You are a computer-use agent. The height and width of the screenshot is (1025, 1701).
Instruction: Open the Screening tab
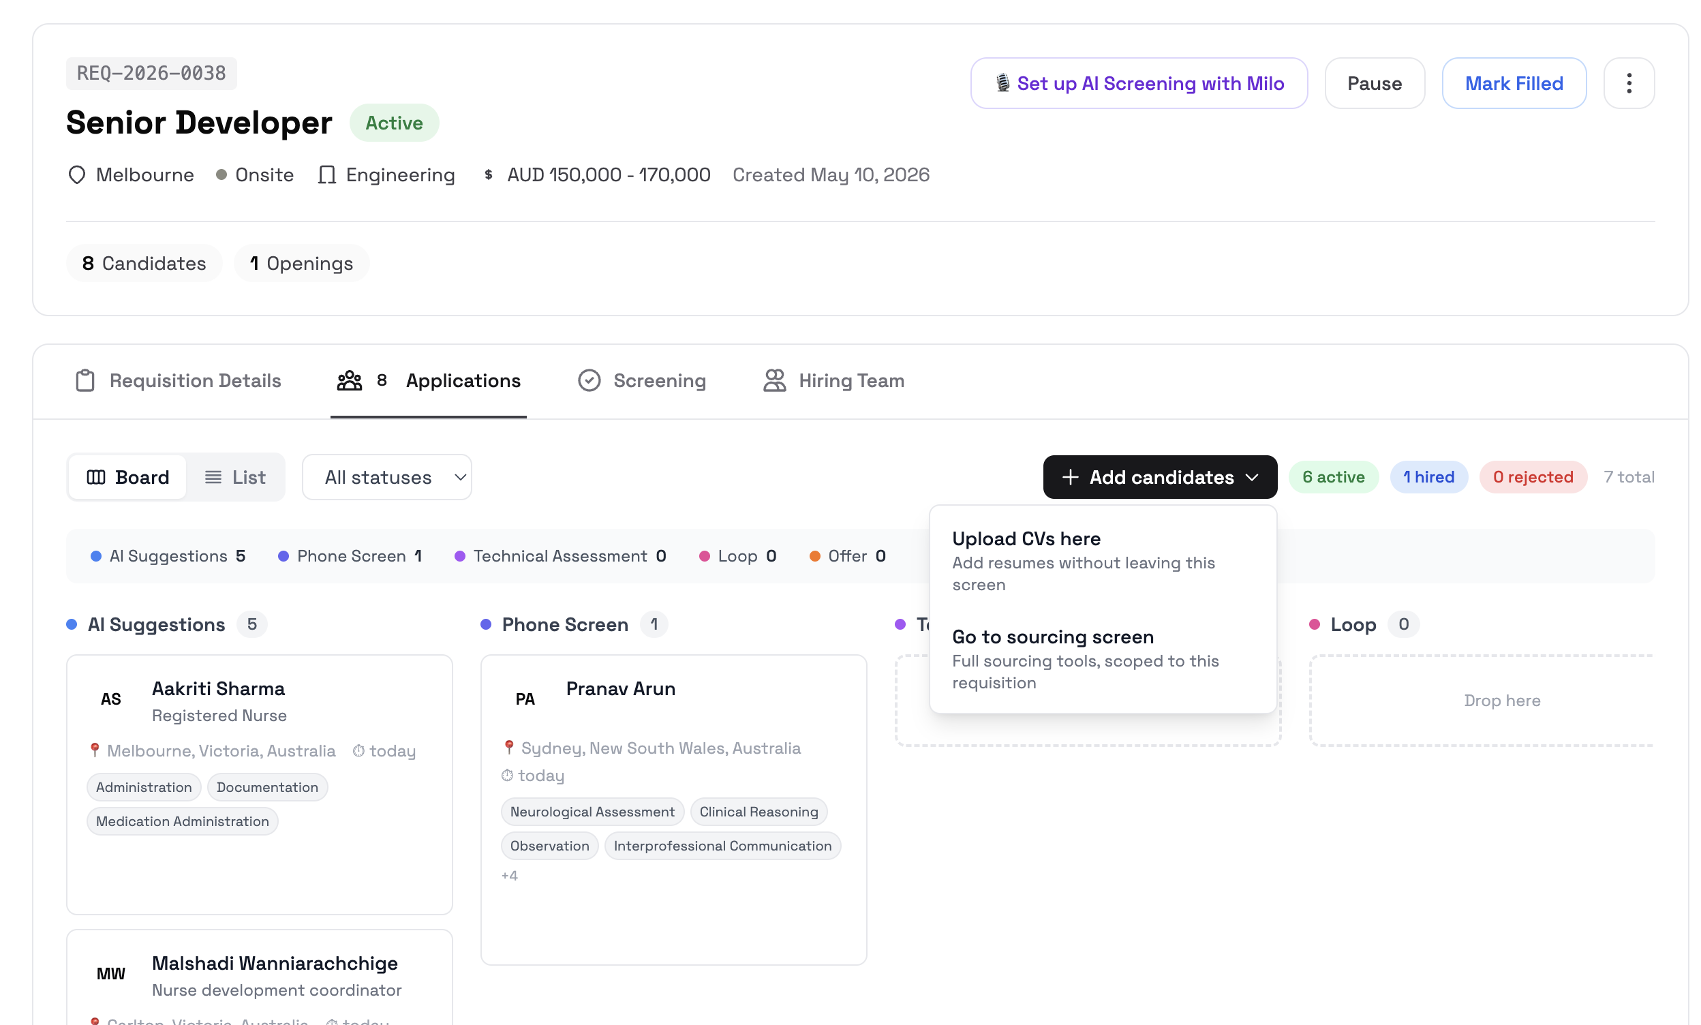[641, 380]
